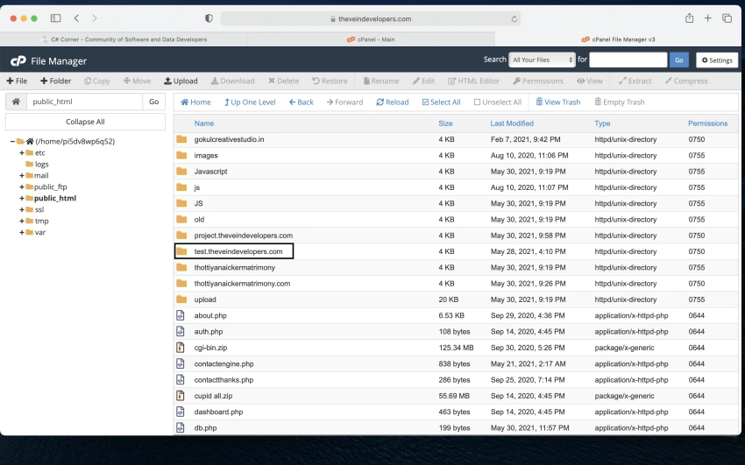Expand the tmp folder in the tree
The width and height of the screenshot is (745, 465).
point(22,221)
